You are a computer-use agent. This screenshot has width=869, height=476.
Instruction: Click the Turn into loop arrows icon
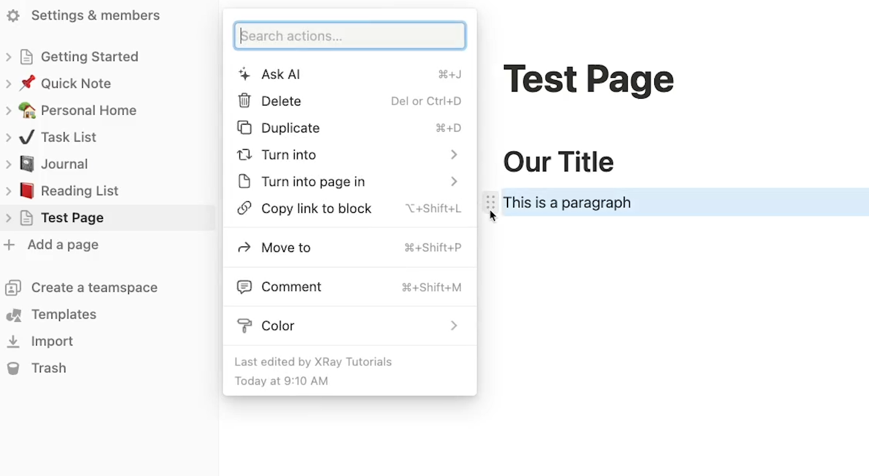tap(244, 155)
